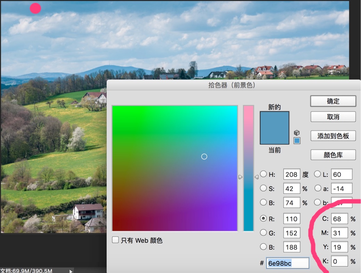Click inside the large color field
The image size is (361, 273).
(x=175, y=168)
